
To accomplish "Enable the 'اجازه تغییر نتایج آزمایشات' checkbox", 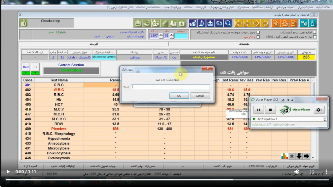I will click(x=314, y=33).
